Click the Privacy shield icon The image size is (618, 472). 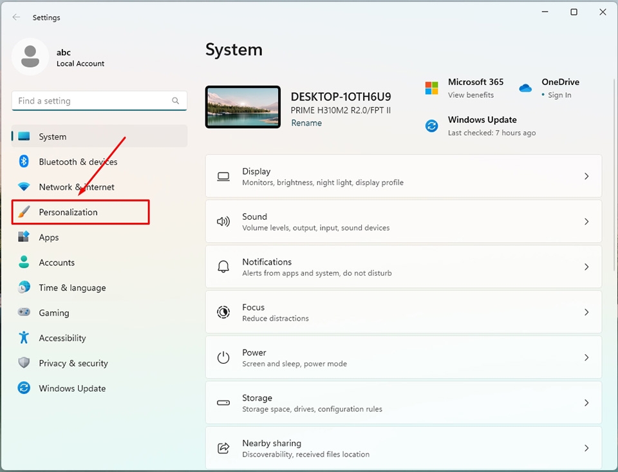(24, 363)
